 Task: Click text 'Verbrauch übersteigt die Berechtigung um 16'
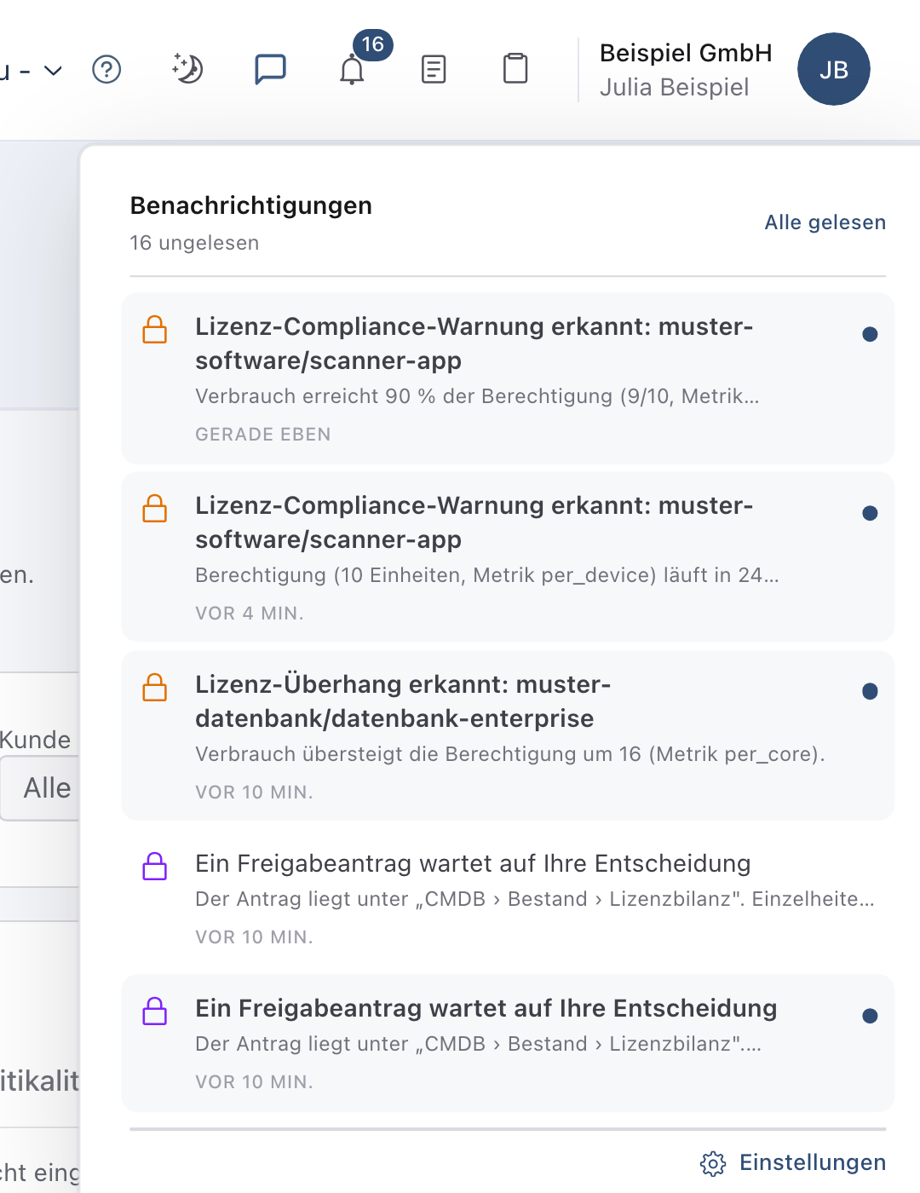[418, 754]
